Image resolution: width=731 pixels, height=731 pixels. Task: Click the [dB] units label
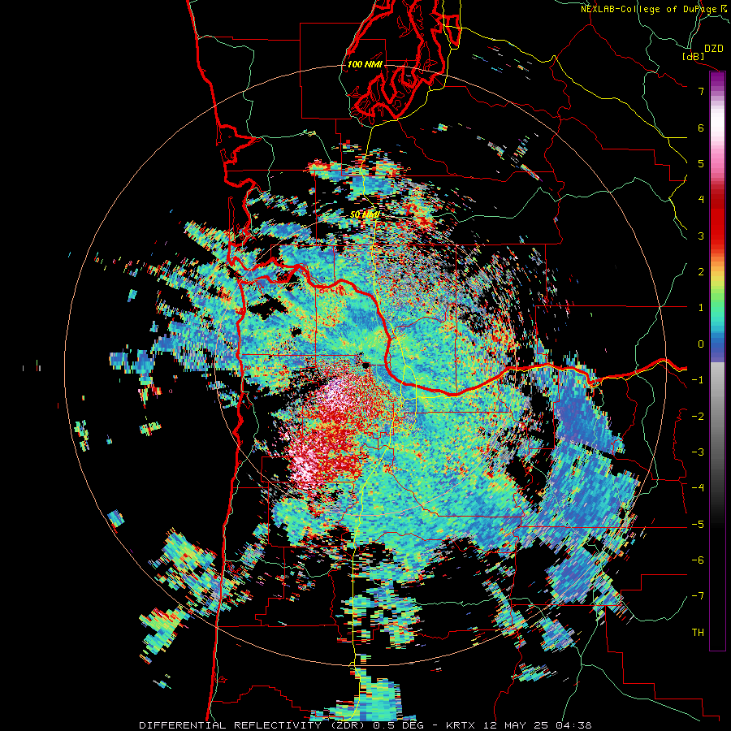coord(694,56)
